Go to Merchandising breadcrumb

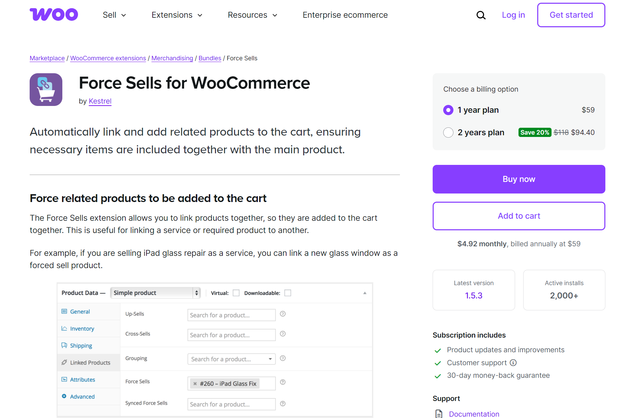click(x=172, y=58)
